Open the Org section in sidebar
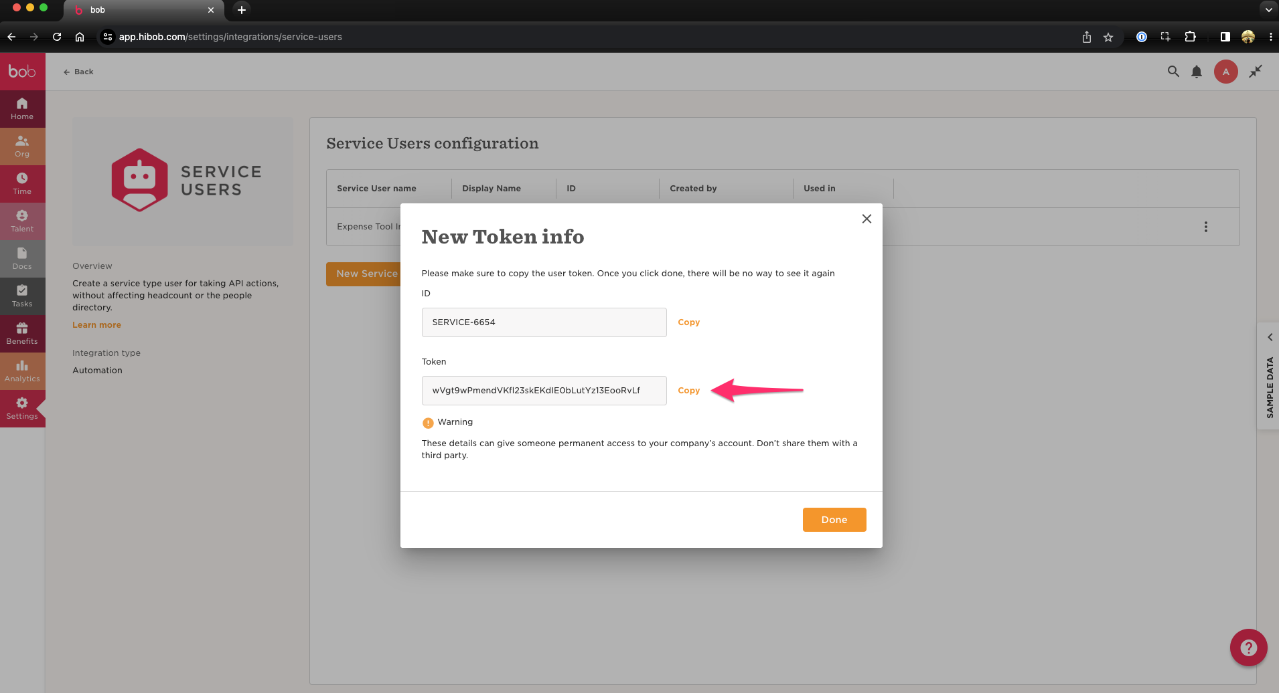 22,146
